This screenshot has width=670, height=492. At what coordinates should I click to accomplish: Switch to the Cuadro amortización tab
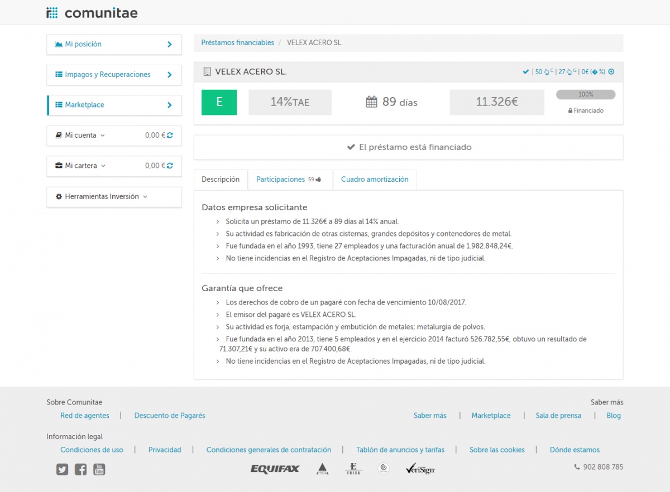[x=375, y=180]
